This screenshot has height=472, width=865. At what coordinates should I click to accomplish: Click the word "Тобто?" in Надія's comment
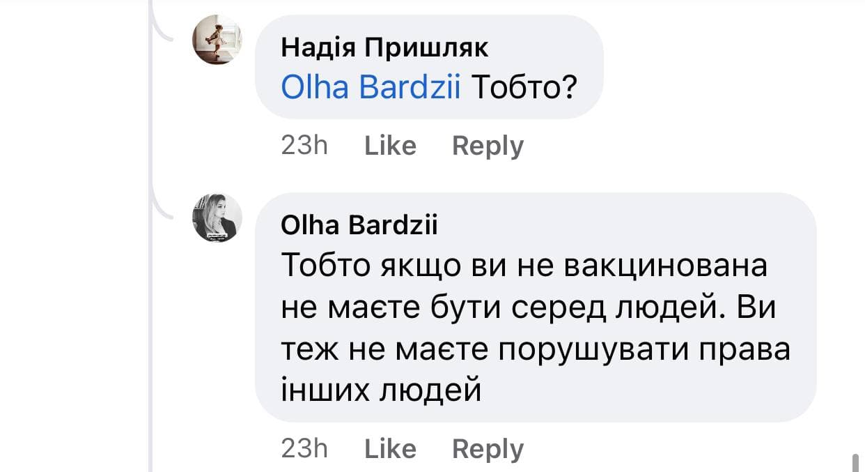coord(524,87)
